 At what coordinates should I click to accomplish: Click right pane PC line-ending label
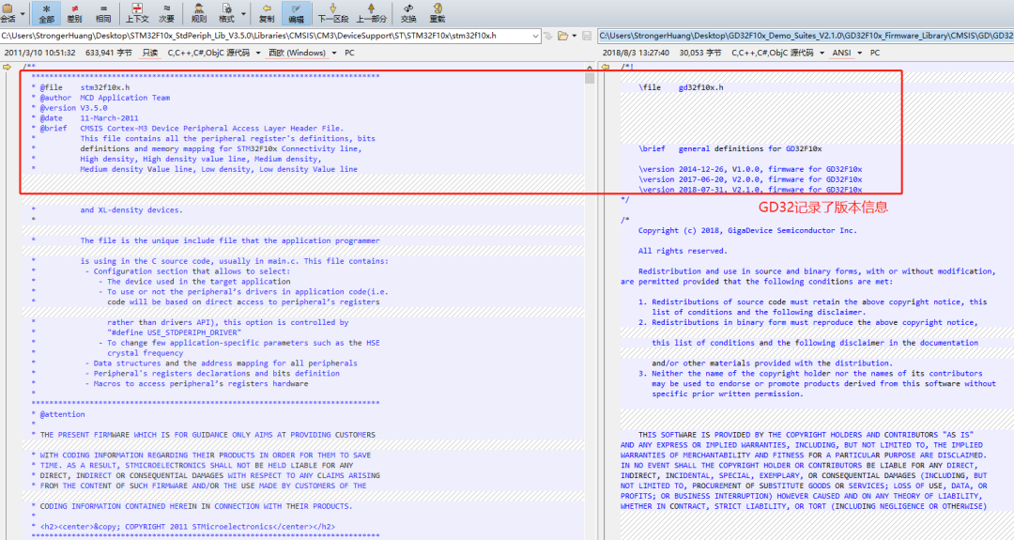875,53
